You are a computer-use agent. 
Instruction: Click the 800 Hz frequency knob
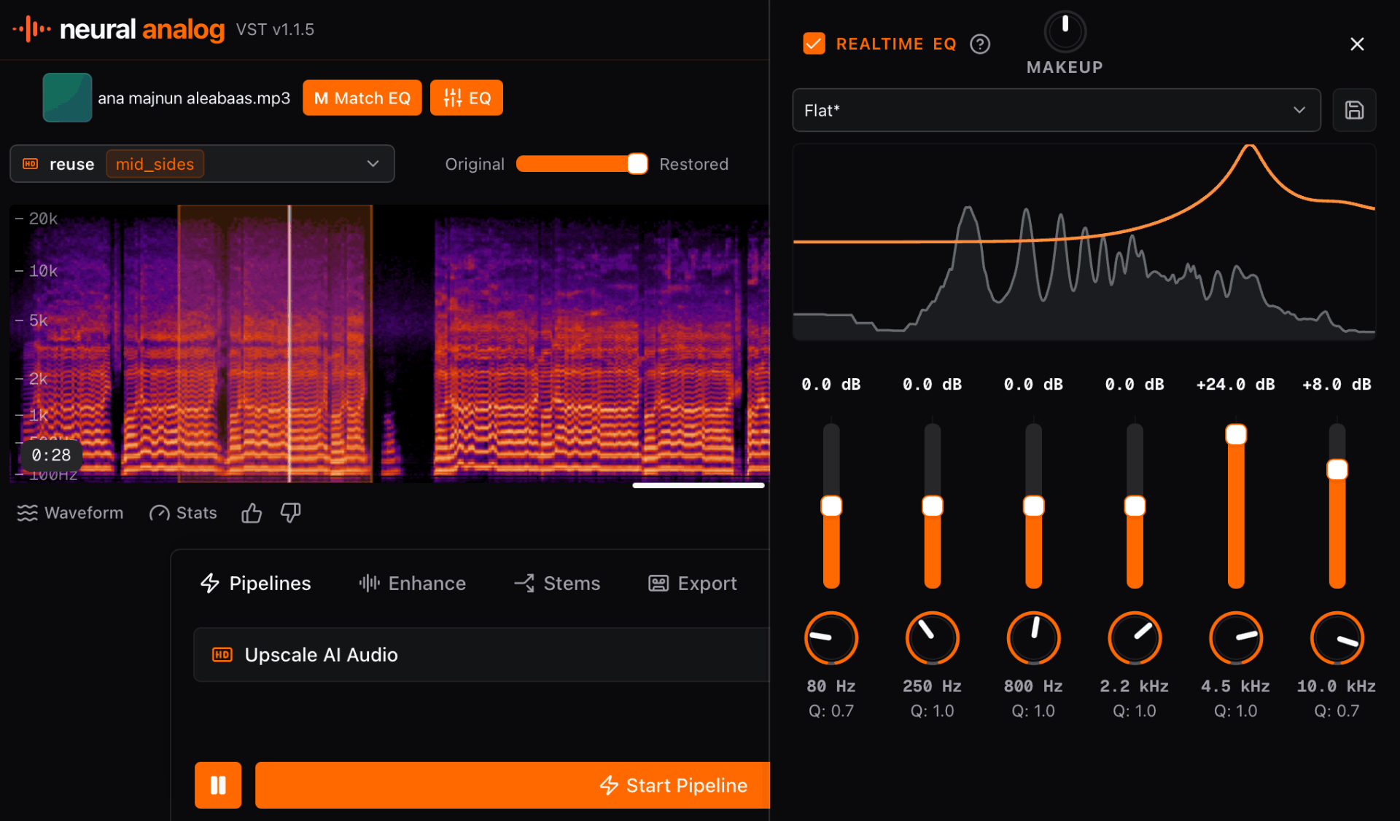pos(1033,638)
